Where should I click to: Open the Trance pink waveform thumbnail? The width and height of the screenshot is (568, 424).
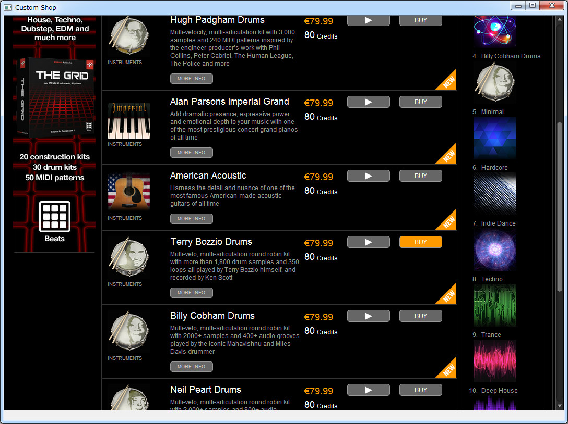[494, 361]
